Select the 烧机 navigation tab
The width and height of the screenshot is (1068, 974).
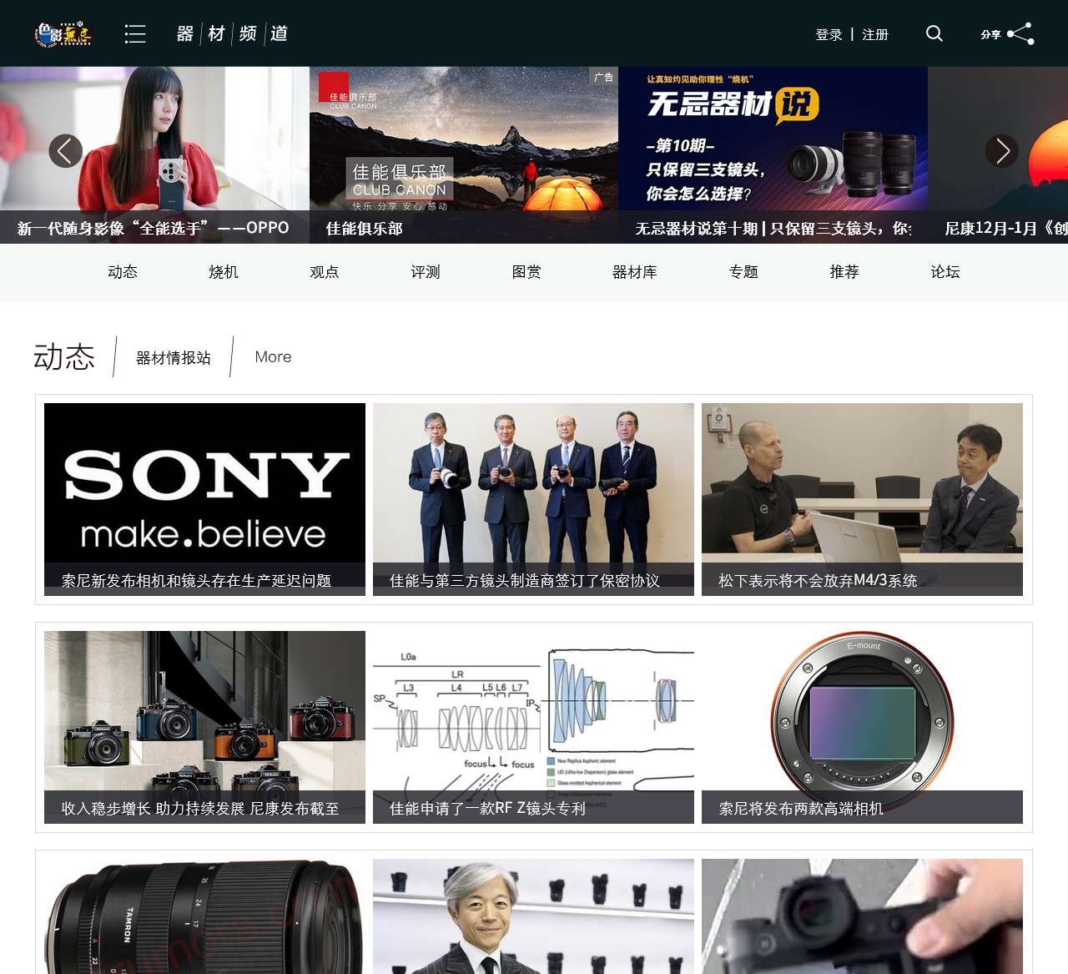(x=224, y=272)
